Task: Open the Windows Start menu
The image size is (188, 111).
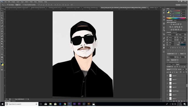Action: coord(2,104)
